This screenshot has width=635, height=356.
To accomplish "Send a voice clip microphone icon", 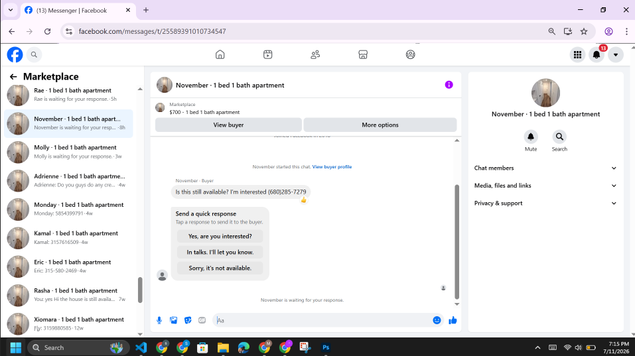I will click(159, 320).
